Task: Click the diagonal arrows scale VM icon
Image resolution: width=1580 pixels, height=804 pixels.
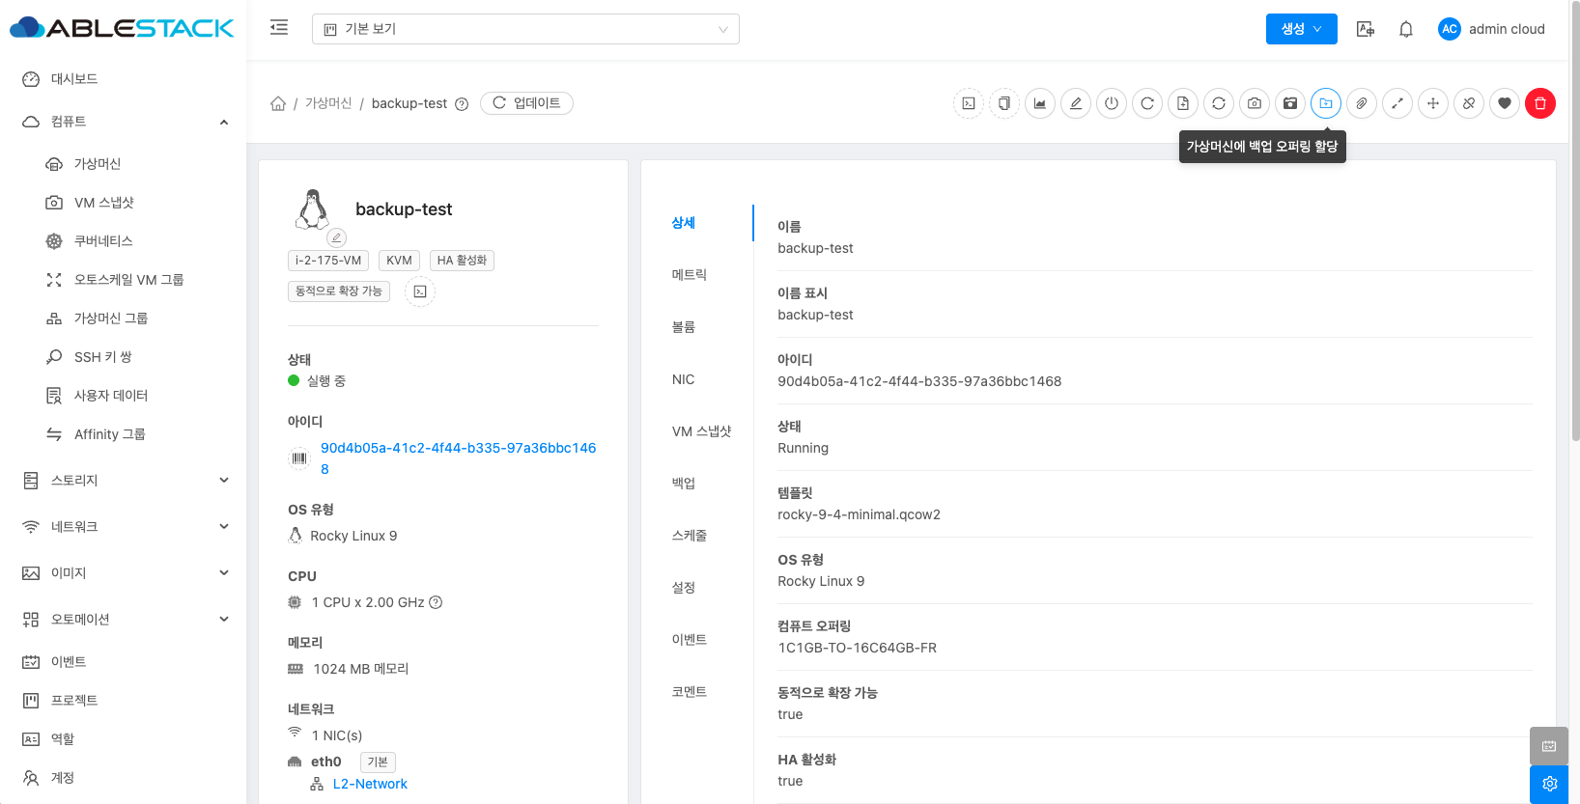Action: coord(1397,103)
